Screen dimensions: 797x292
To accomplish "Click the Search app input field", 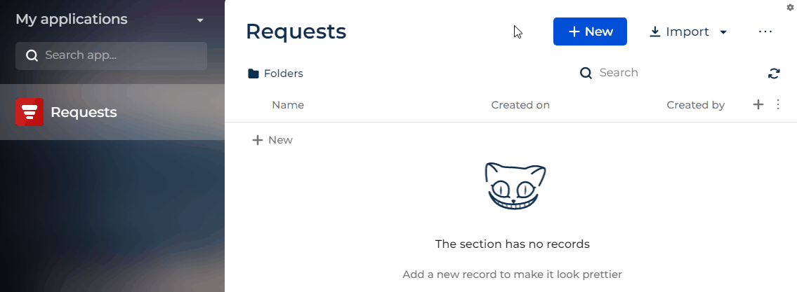I will tap(112, 56).
